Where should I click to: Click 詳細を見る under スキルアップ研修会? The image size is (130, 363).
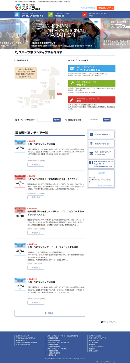(x=36, y=197)
